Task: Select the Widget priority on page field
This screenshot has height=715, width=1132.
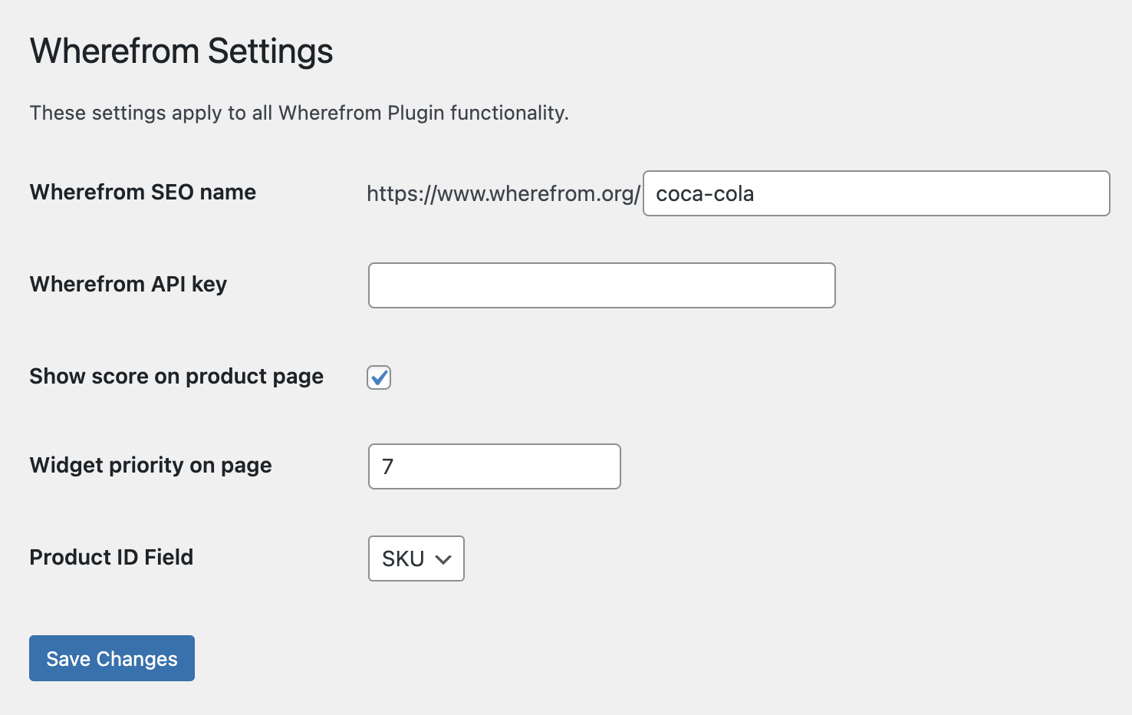Action: pyautogui.click(x=494, y=466)
